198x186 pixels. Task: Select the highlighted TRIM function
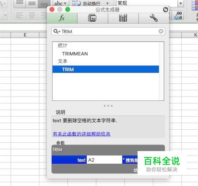106,69
